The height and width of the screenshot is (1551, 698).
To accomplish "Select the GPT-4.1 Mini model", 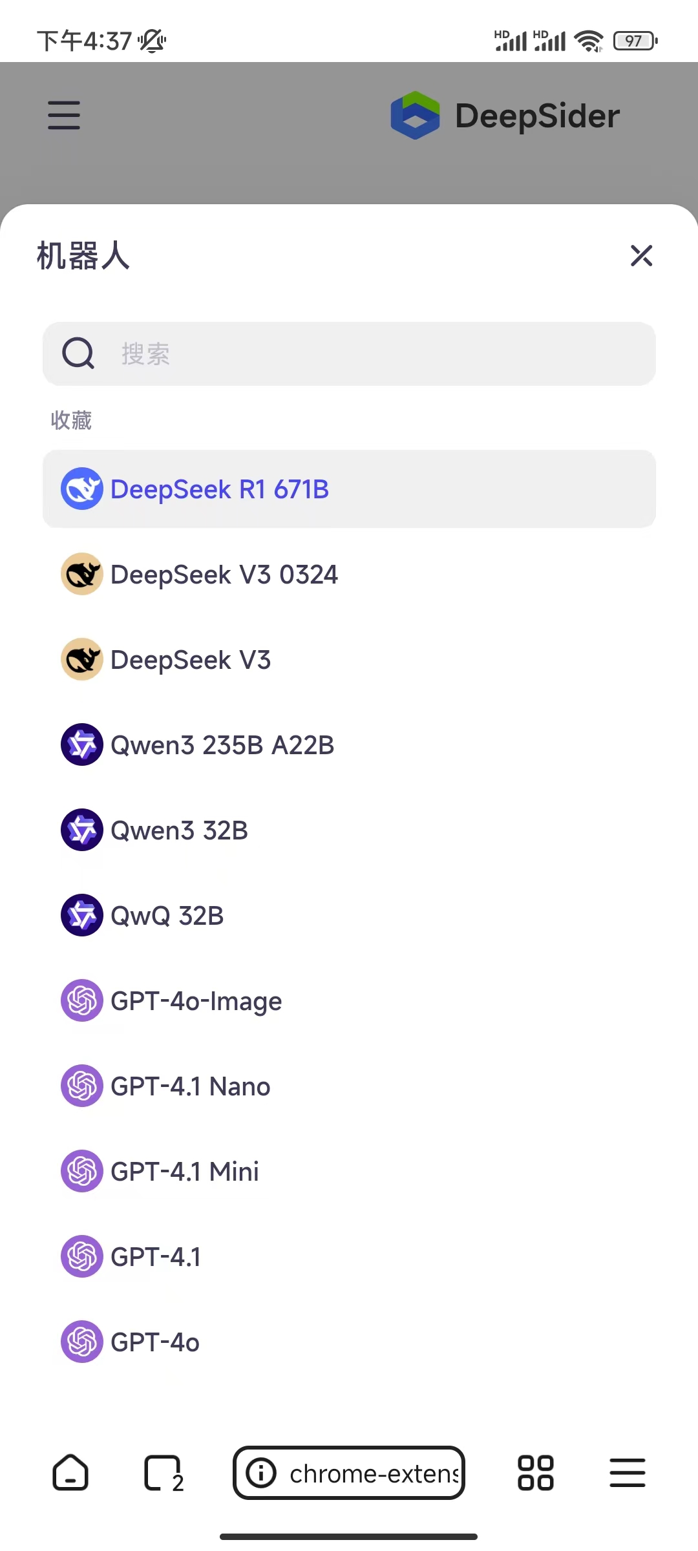I will pos(184,1171).
